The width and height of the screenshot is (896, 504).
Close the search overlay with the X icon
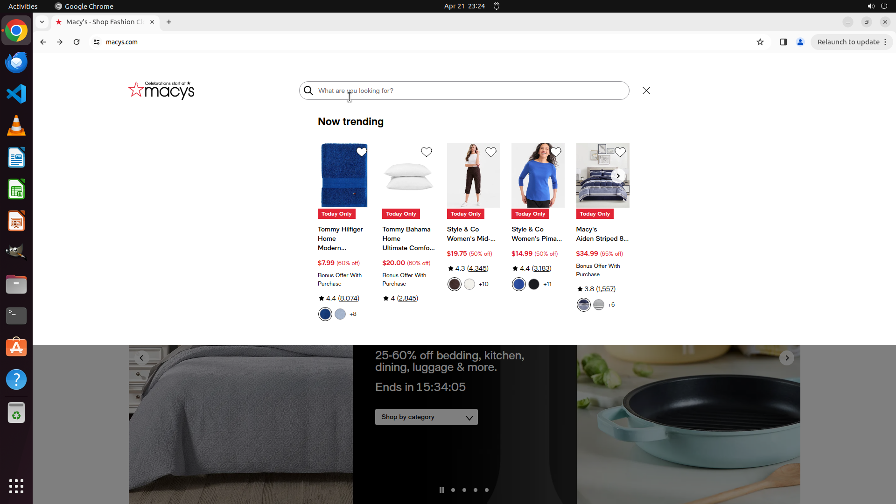point(646,91)
